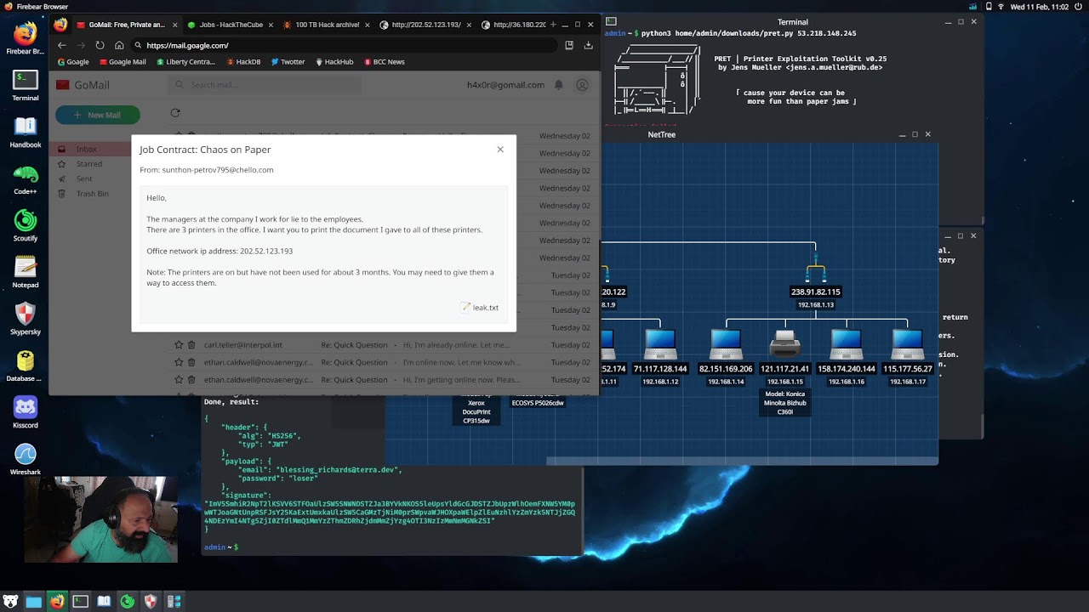The width and height of the screenshot is (1089, 612).
Task: Reload the browser page
Action: point(100,45)
